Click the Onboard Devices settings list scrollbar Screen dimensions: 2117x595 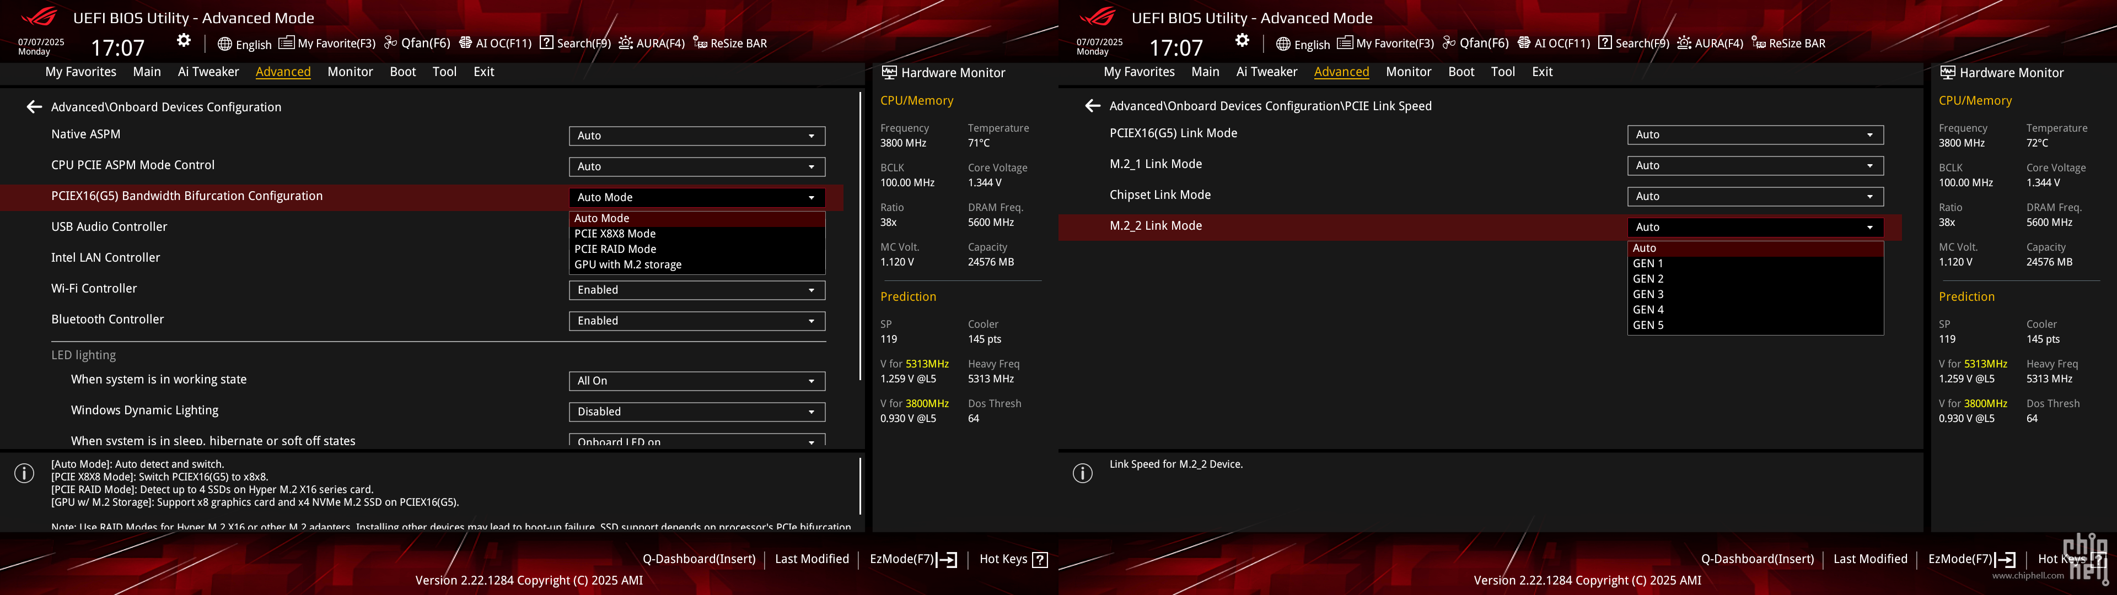coord(861,237)
